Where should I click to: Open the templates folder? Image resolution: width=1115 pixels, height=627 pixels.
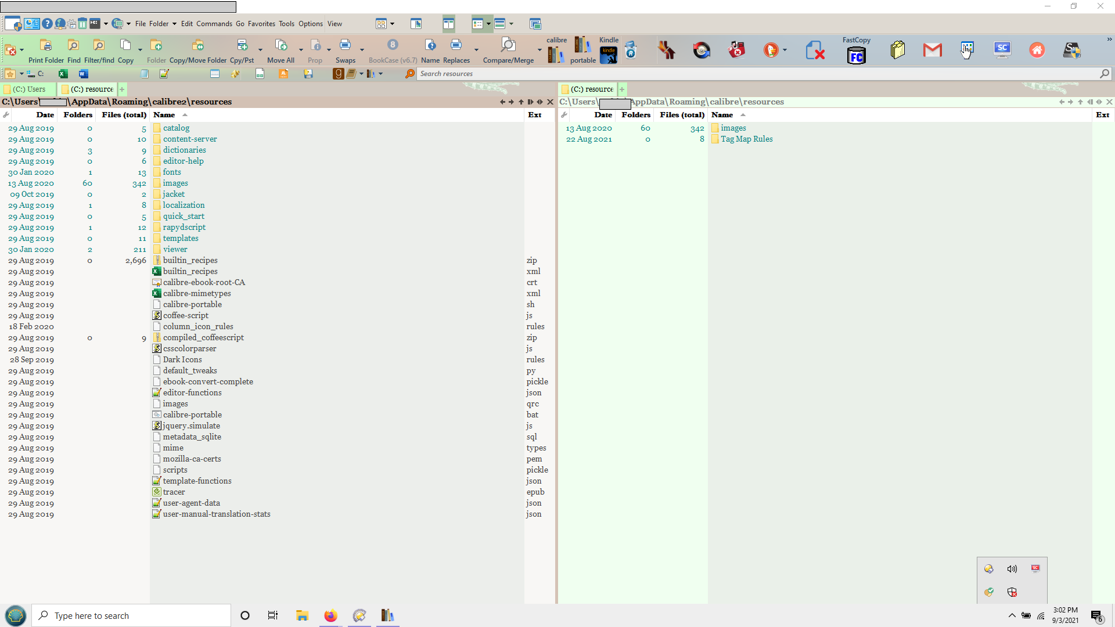pyautogui.click(x=181, y=238)
